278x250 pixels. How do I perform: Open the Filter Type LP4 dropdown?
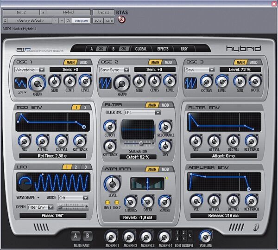tap(142, 113)
